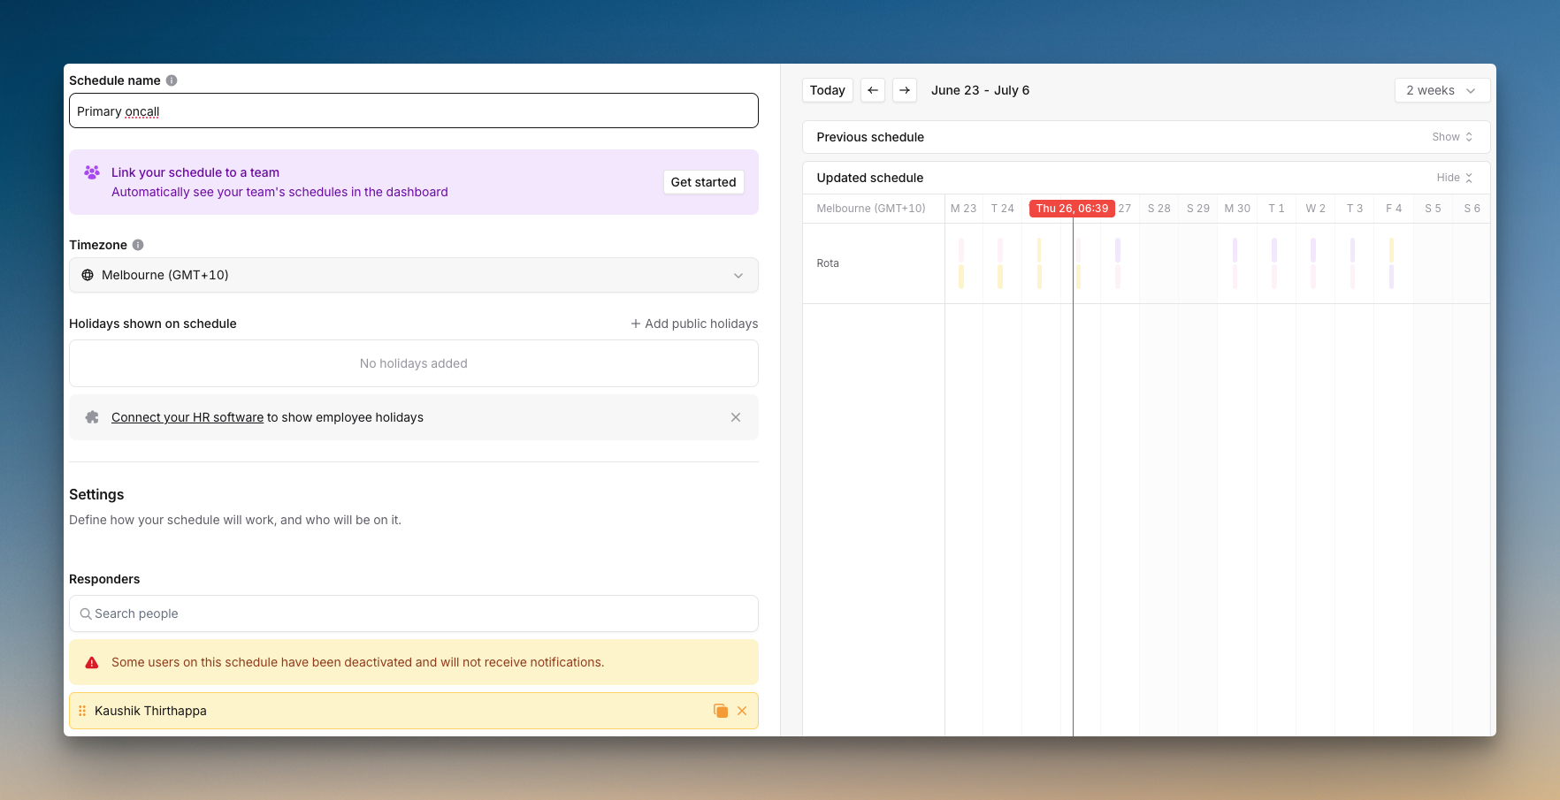
Task: Click the Thu 26, 06:39 time marker
Action: [1073, 208]
